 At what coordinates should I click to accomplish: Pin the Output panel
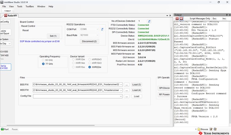point(227,15)
